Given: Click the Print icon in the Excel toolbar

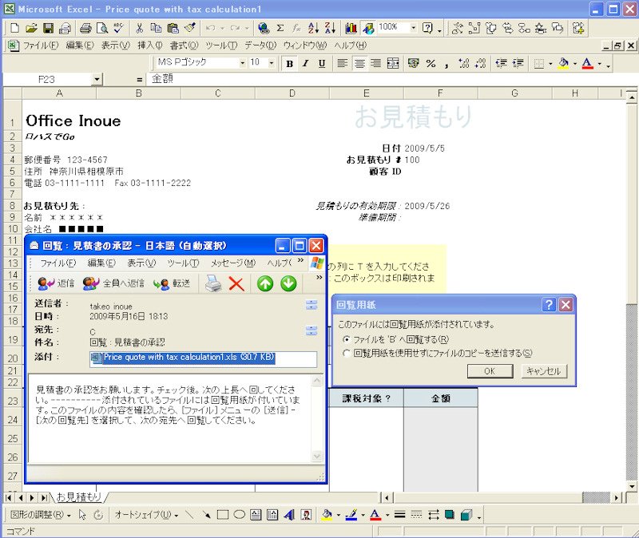Looking at the screenshot, I should coord(85,28).
